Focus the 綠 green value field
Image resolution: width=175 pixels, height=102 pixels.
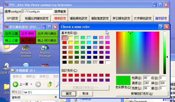[x=162, y=83]
